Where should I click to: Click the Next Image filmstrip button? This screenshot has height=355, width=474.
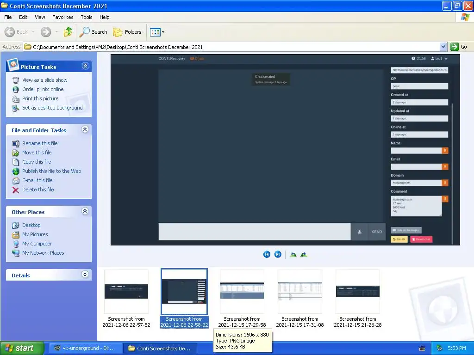pos(278,255)
